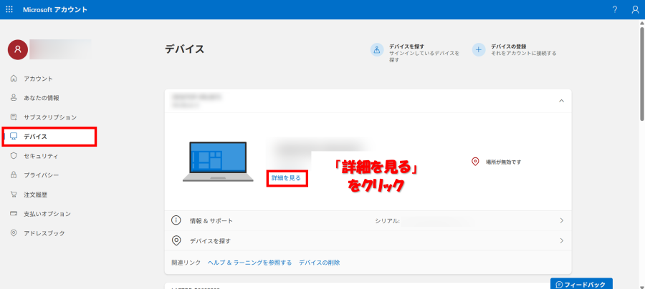Screen dimensions: 645x289
Task: Select プライバシー in the sidebar
Action: [41, 175]
